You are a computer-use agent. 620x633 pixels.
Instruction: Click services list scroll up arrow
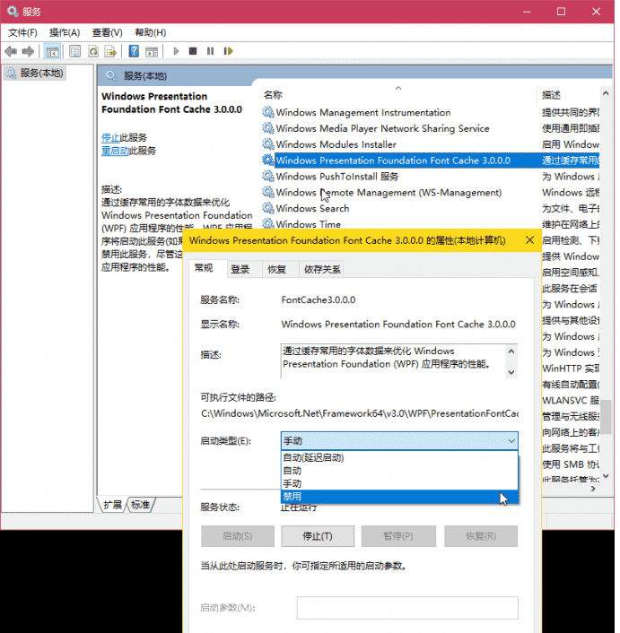click(606, 93)
